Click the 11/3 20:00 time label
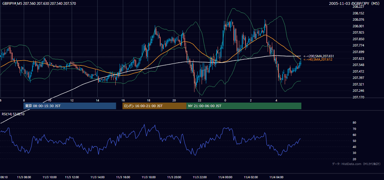 [x=174, y=177]
